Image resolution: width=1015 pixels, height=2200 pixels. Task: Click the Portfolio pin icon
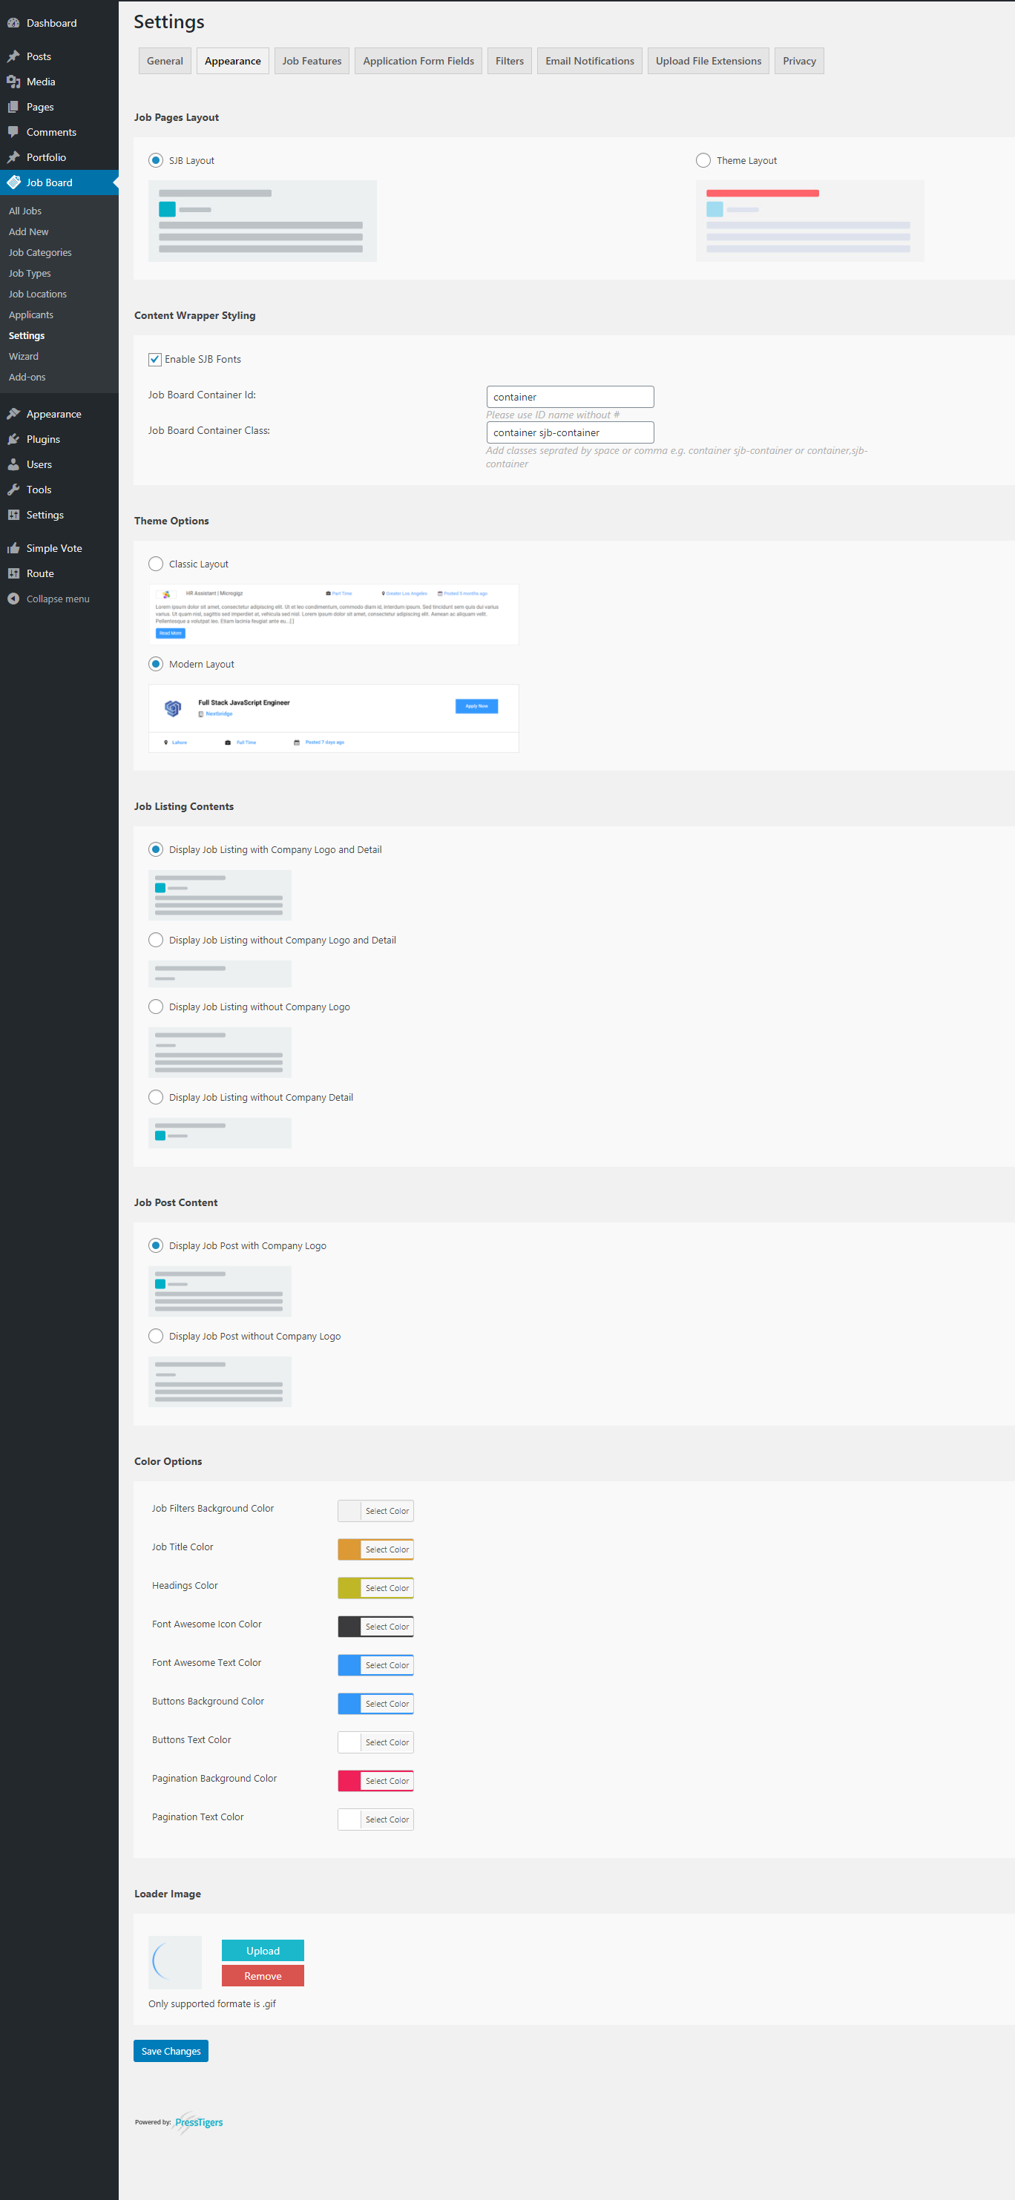13,157
